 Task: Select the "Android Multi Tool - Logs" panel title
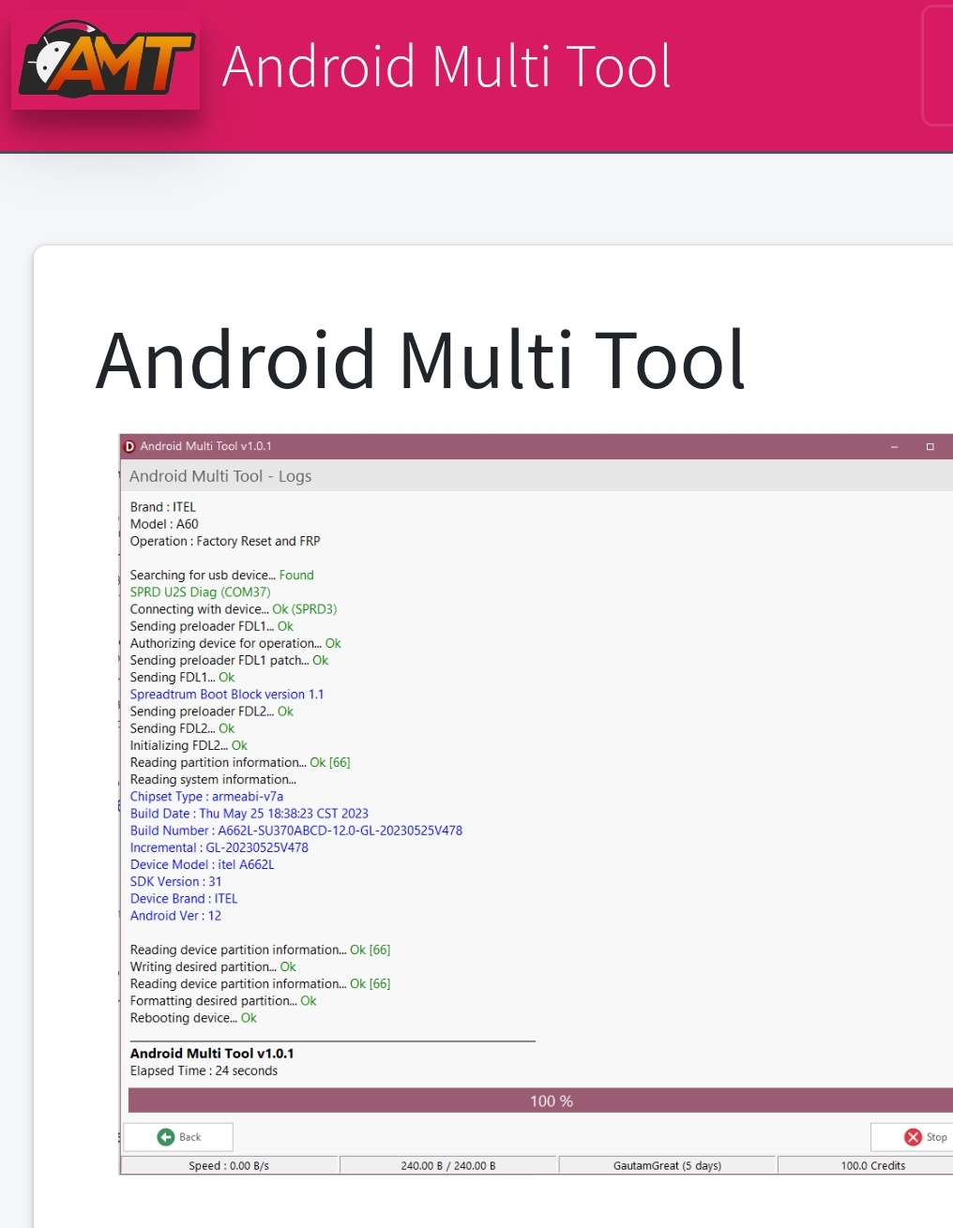click(220, 476)
